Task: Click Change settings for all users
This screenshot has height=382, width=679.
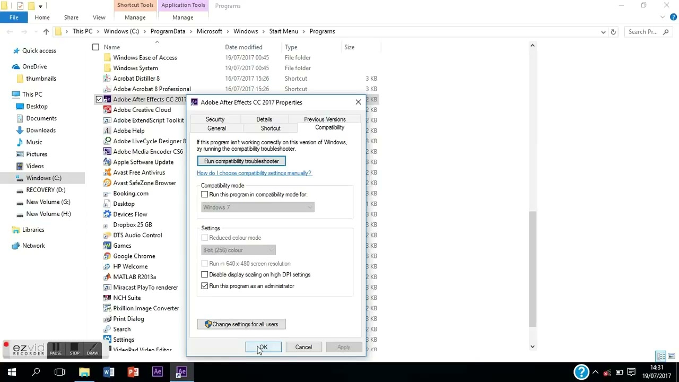Action: pyautogui.click(x=241, y=324)
